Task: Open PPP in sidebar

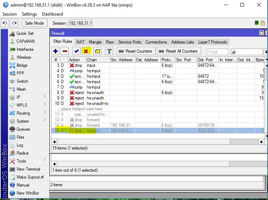Action: [x=20, y=73]
